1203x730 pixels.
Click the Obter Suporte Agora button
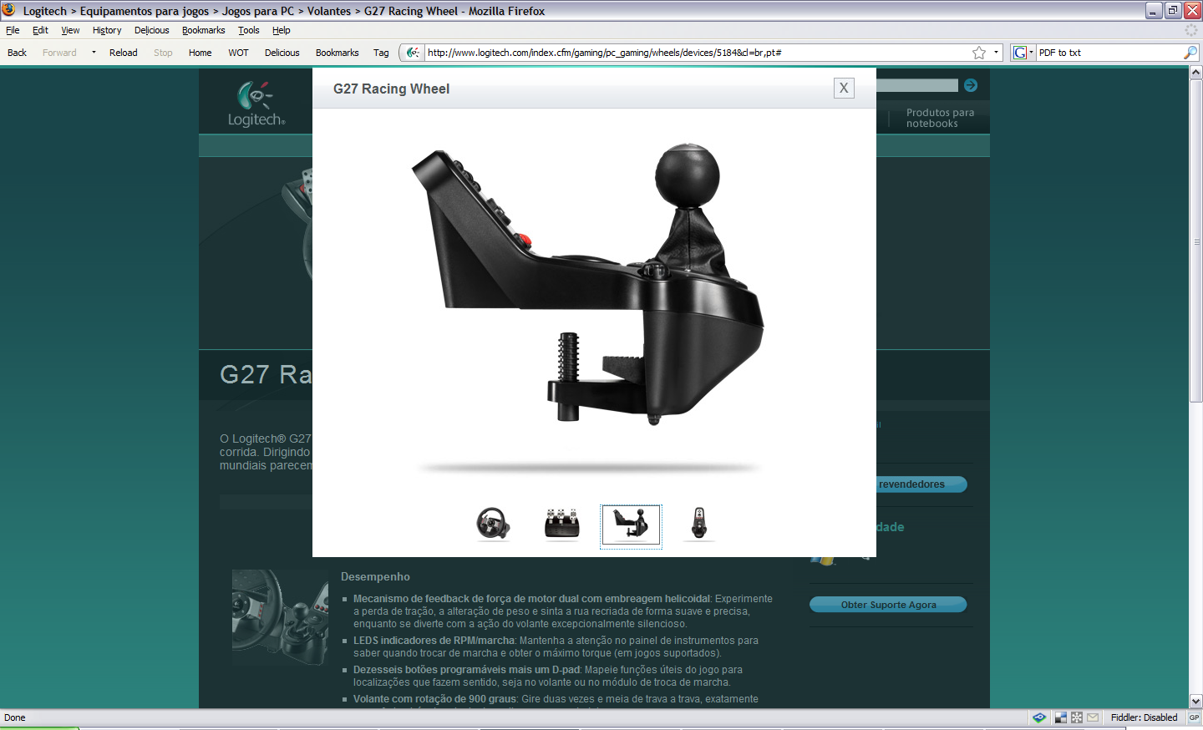[x=888, y=605]
